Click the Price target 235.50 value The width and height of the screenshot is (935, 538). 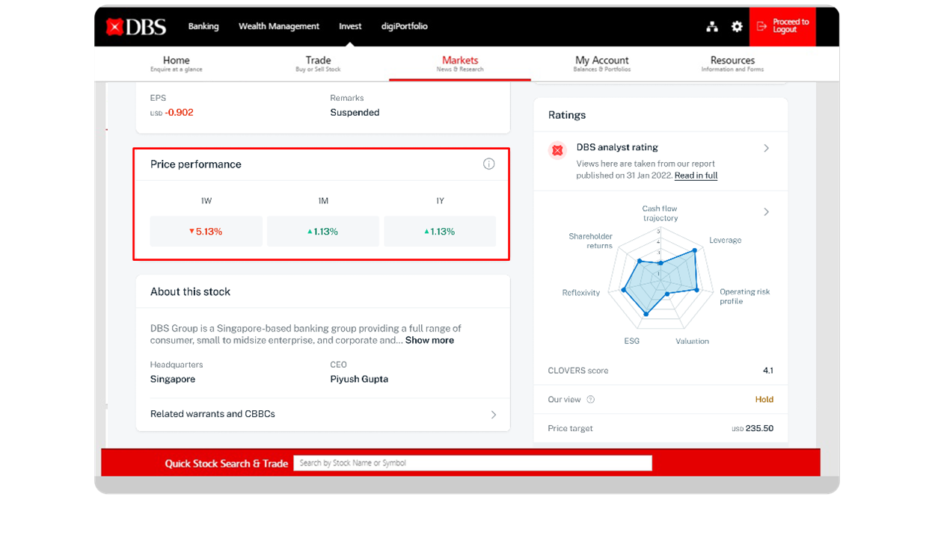752,429
